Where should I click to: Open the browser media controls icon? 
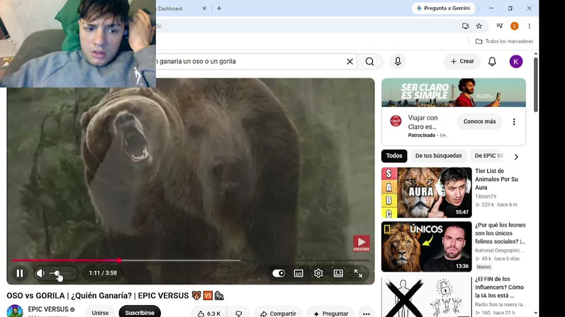(x=499, y=26)
